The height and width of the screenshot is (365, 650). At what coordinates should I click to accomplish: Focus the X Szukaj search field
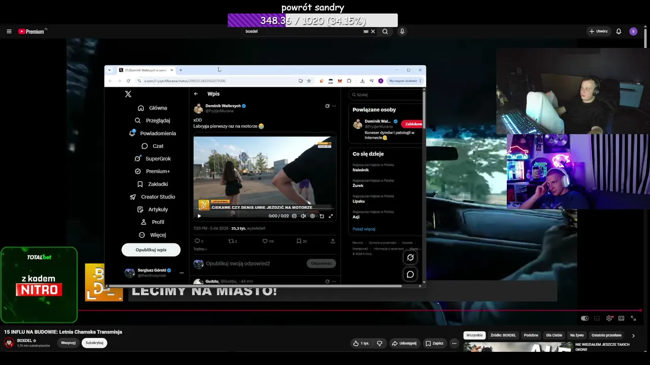pyautogui.click(x=386, y=95)
